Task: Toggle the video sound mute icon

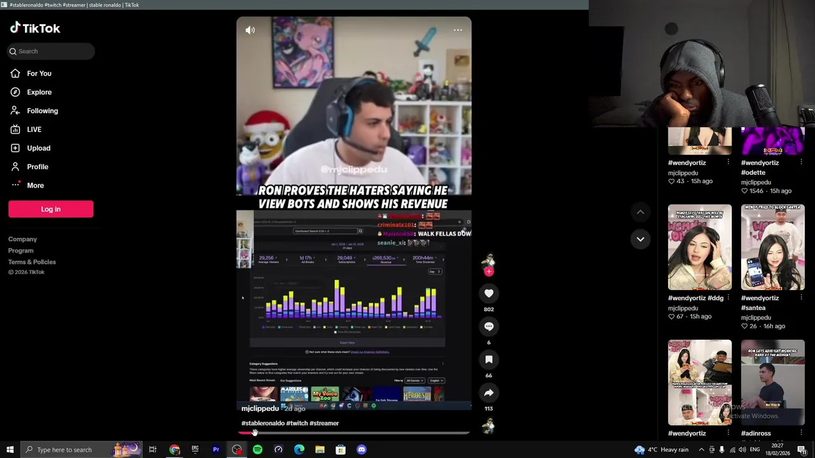Action: click(250, 30)
